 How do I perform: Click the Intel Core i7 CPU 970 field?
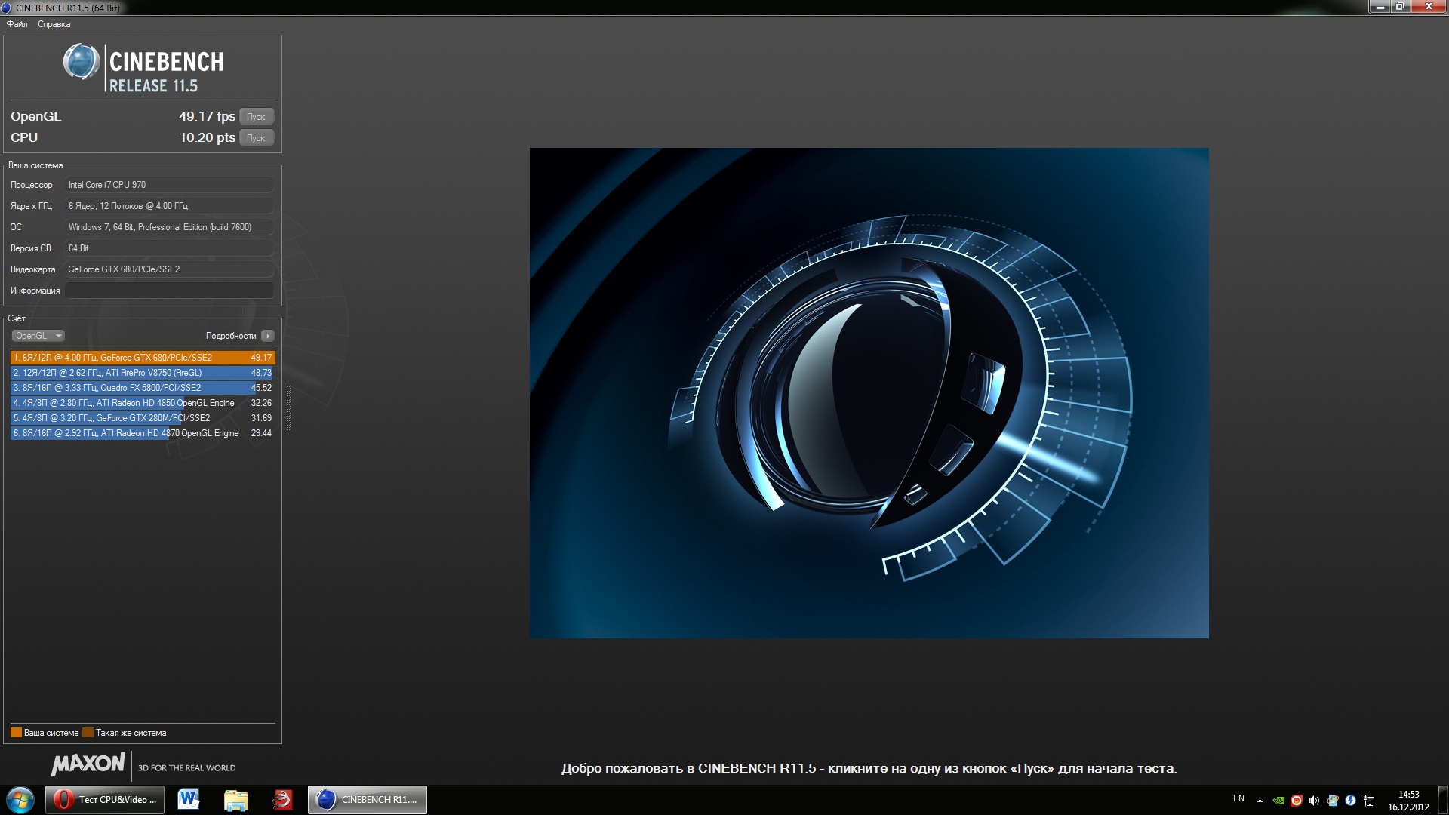click(x=169, y=185)
